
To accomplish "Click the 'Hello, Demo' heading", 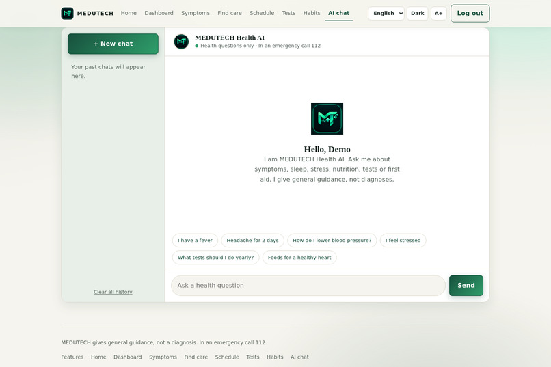I will click(327, 149).
